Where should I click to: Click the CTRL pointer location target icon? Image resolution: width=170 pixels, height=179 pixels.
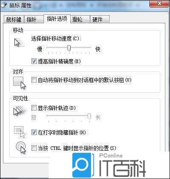pyautogui.click(x=21, y=148)
